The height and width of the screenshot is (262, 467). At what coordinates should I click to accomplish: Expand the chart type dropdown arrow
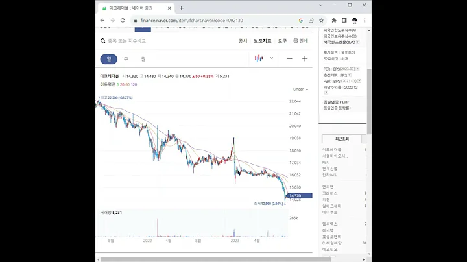pos(271,58)
